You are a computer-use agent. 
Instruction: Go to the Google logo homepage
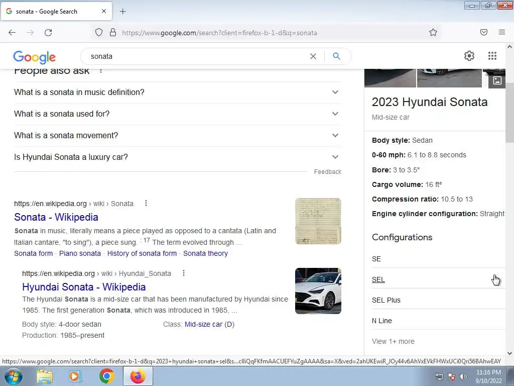[35, 57]
